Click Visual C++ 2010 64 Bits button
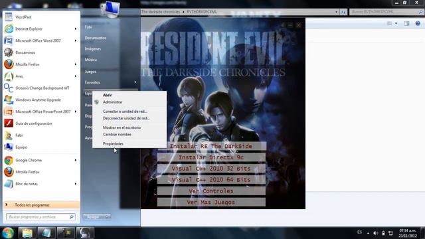The image size is (425, 239). [211, 180]
